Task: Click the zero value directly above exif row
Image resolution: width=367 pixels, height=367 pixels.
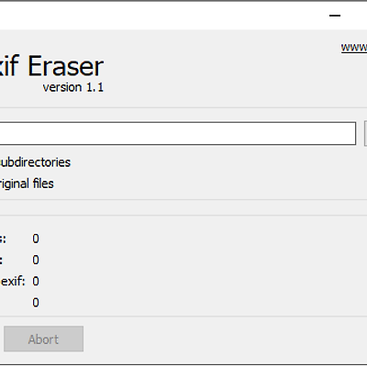Action: pos(36,261)
